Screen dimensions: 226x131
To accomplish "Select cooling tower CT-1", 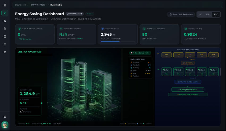I will 166,55.
